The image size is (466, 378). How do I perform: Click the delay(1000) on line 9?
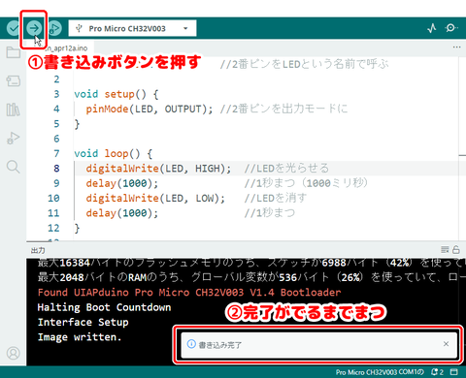coord(122,183)
